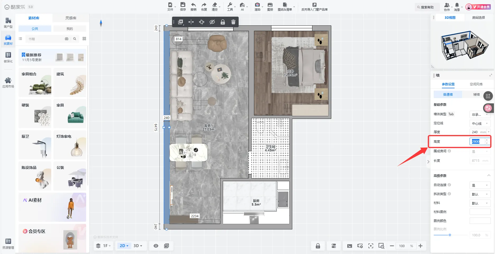Open the 定位线 dropdown
The image size is (495, 254).
pyautogui.click(x=480, y=123)
